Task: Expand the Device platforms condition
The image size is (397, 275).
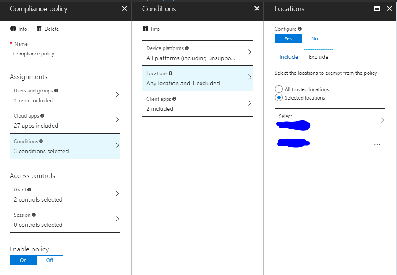Action: [x=198, y=53]
